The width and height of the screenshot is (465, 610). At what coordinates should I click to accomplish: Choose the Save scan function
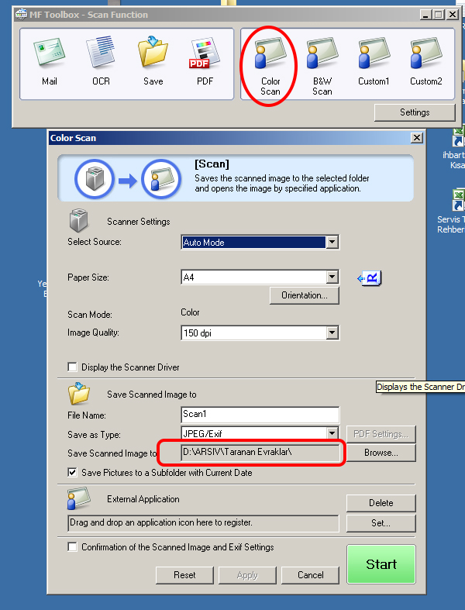point(153,62)
